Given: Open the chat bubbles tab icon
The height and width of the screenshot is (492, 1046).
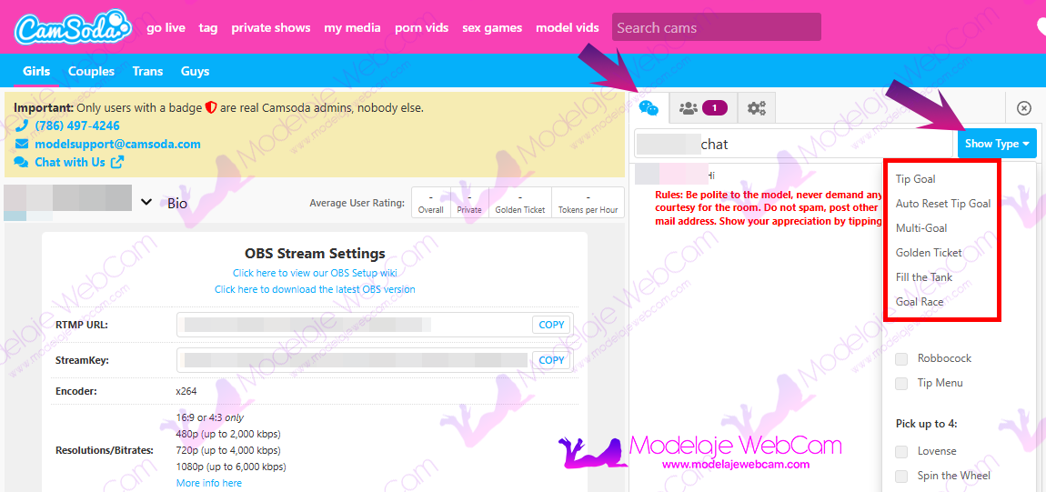Looking at the screenshot, I should click(x=649, y=108).
